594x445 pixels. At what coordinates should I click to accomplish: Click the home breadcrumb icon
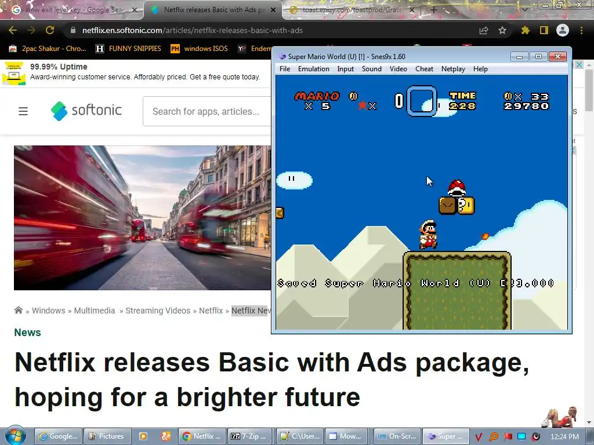click(x=18, y=311)
